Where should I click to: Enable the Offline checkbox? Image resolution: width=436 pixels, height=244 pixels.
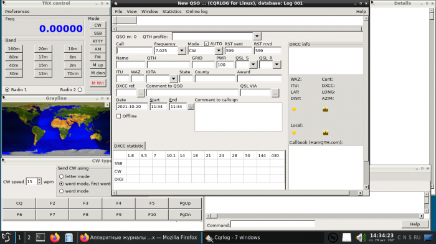point(119,116)
